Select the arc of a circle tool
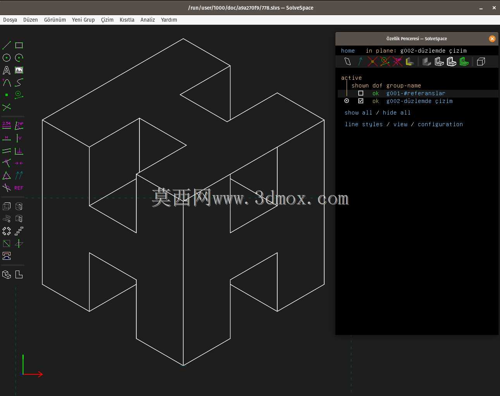The height and width of the screenshot is (396, 500). coord(19,58)
